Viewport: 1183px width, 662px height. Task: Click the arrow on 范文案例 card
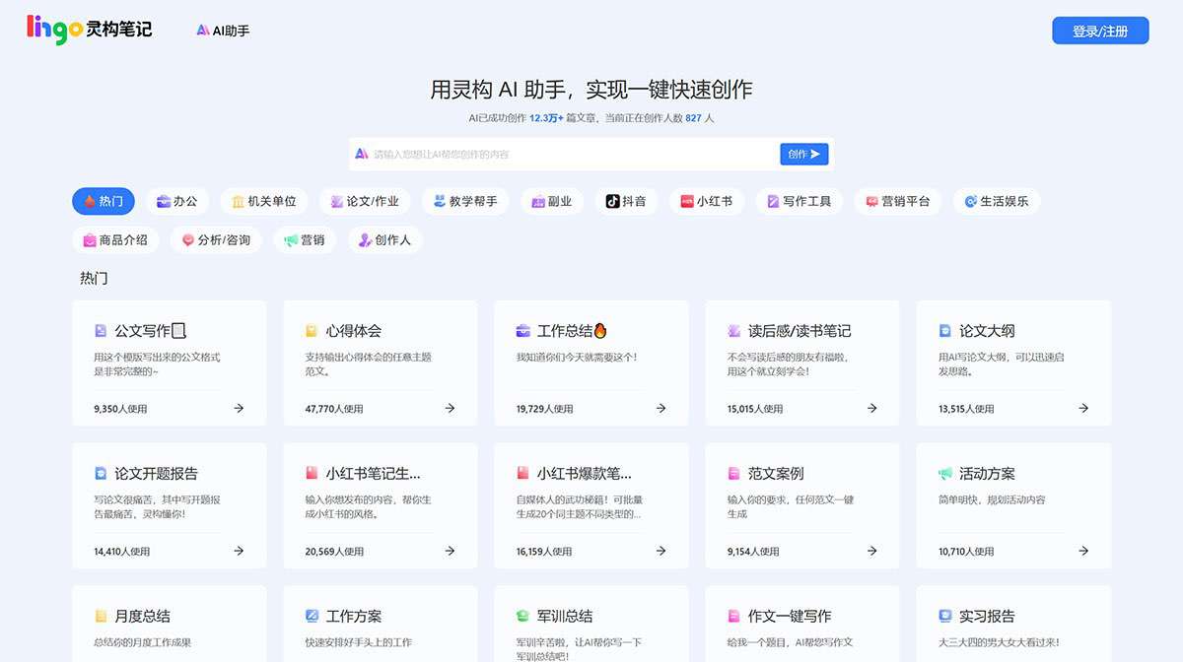pos(871,551)
